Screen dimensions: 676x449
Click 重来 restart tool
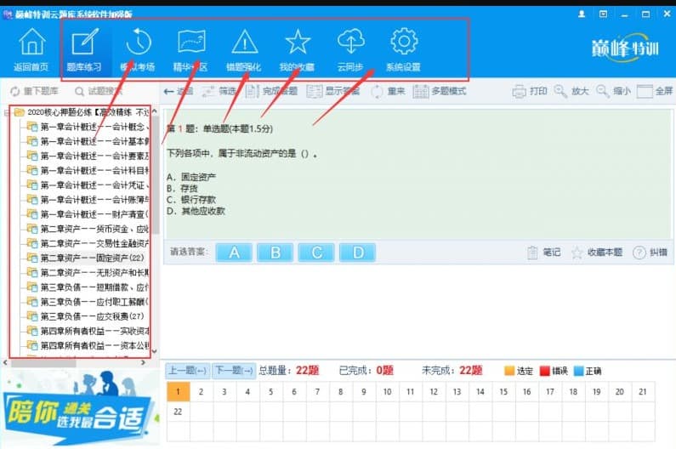(x=388, y=91)
